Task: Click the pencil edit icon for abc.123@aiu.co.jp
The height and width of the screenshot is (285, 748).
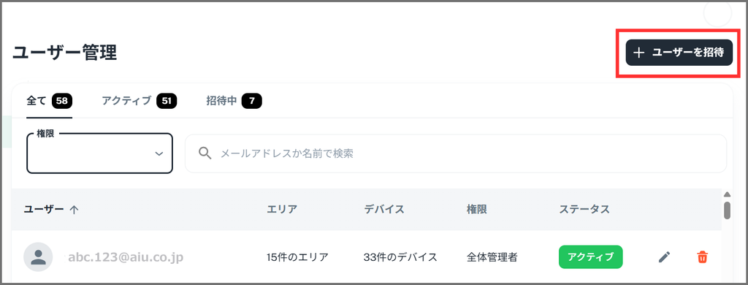Action: click(664, 257)
